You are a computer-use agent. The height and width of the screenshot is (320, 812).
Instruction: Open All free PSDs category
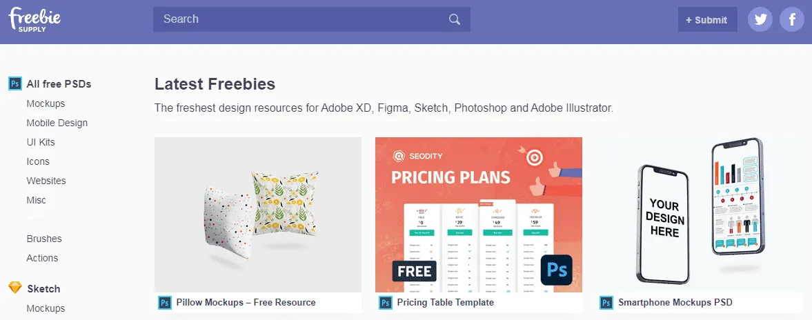[x=59, y=84]
